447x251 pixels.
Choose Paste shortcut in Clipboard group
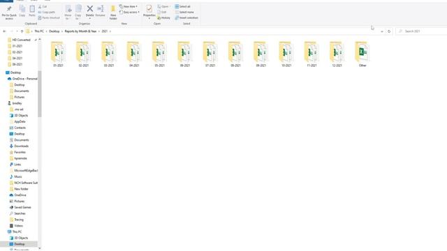click(x=49, y=18)
